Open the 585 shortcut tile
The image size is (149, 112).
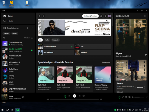[93, 47]
